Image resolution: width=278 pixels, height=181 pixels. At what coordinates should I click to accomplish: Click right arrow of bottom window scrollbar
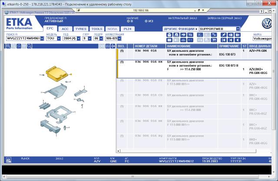tap(269, 177)
